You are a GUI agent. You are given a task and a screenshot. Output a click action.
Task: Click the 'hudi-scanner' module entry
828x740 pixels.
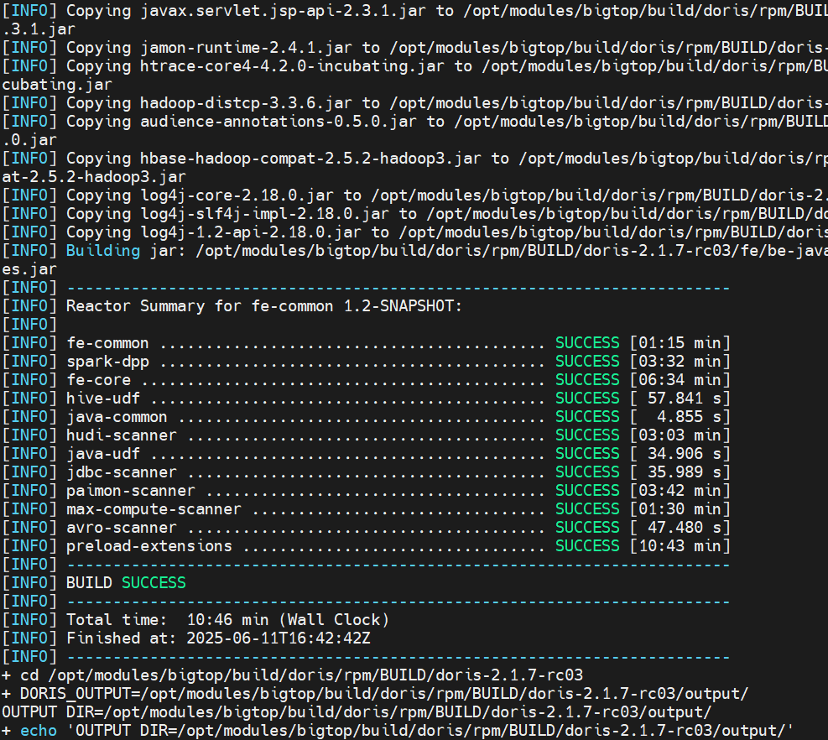[122, 435]
